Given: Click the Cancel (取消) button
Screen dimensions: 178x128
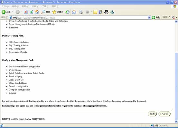Looking at the screenshot, I should [152, 114].
